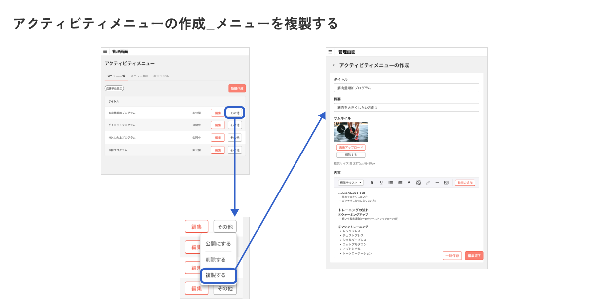This screenshot has width=589, height=307.
Task: Choose 公開にする in the popup menu
Action: click(218, 244)
